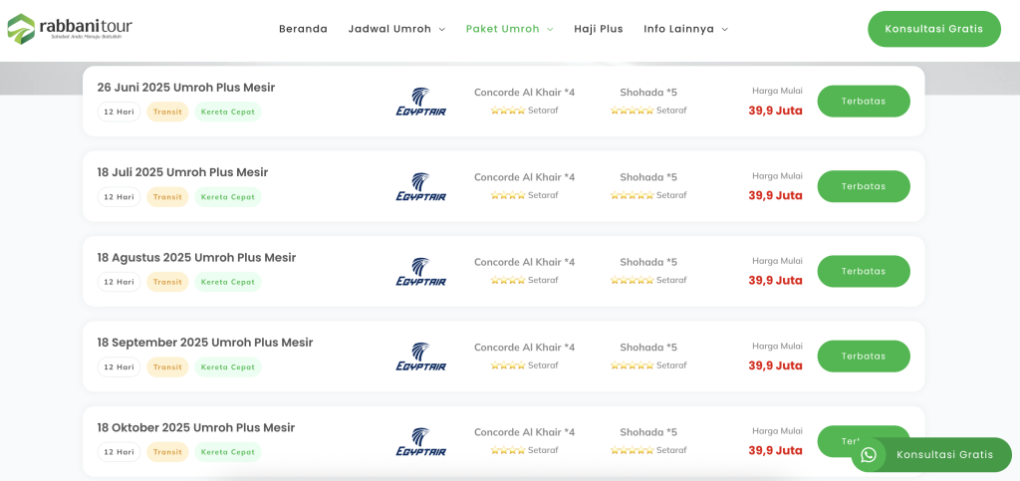
Task: Click Transit tag on 18 Oktober package
Action: pyautogui.click(x=167, y=452)
